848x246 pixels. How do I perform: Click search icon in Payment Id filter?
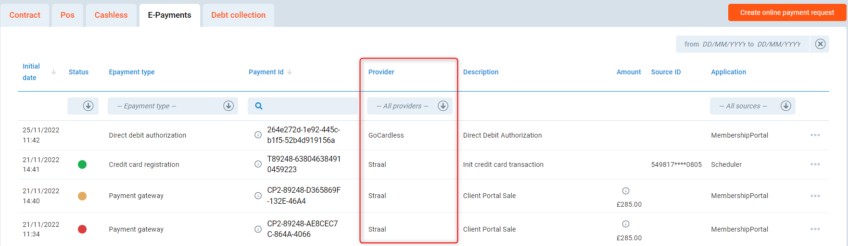click(259, 106)
